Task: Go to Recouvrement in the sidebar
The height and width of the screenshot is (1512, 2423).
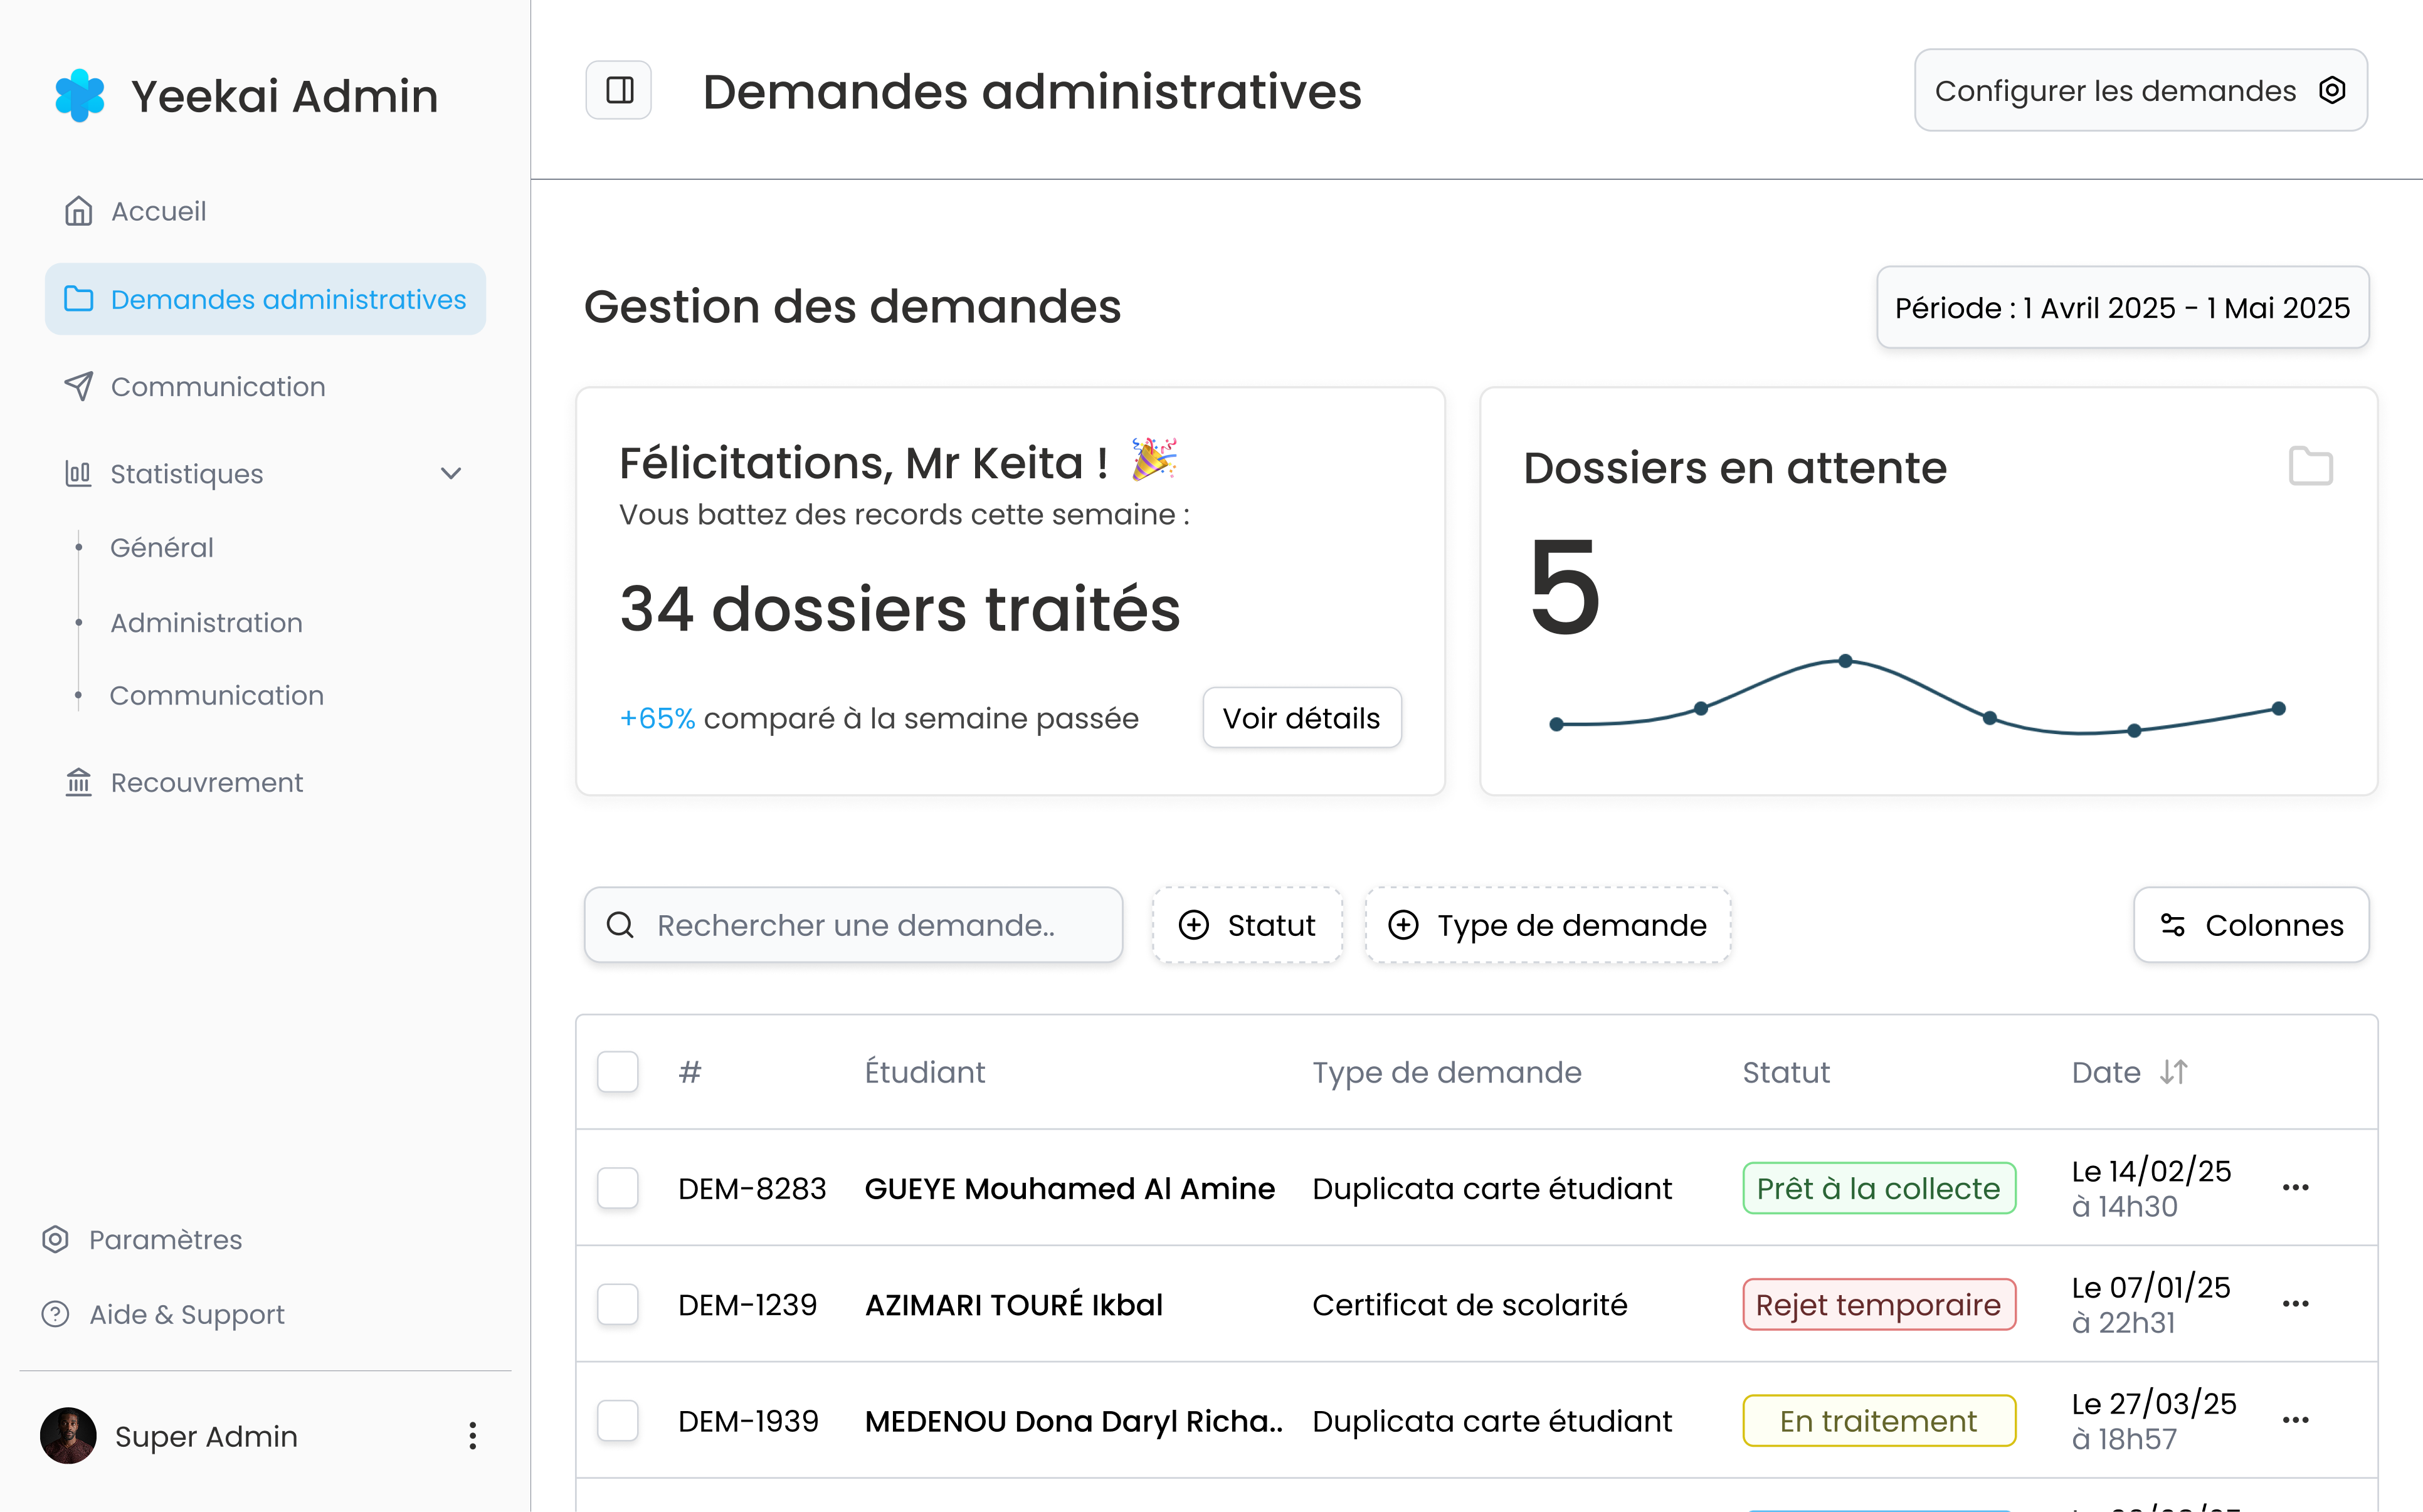Action: (206, 783)
